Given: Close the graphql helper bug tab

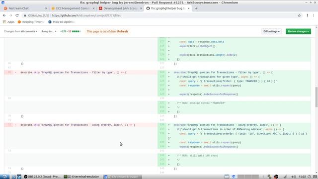Looking at the screenshot, I should click(189, 8).
